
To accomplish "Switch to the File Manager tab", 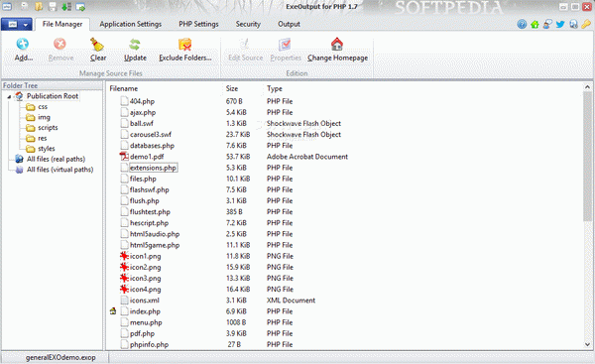I will tap(62, 24).
